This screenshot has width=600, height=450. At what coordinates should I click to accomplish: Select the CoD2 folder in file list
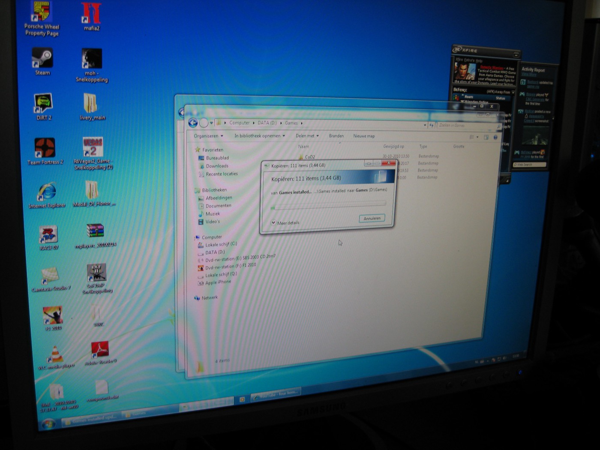pyautogui.click(x=307, y=157)
